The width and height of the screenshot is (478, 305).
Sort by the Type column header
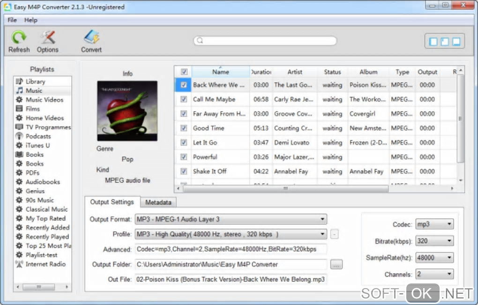(x=402, y=72)
